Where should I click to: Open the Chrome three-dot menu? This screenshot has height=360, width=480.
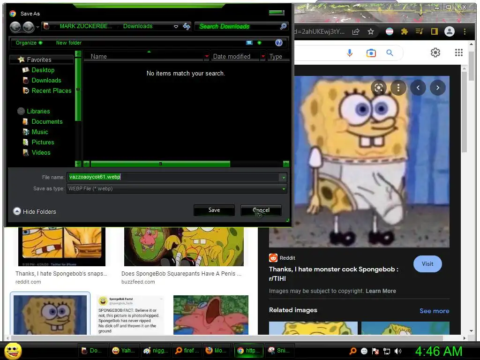(465, 31)
